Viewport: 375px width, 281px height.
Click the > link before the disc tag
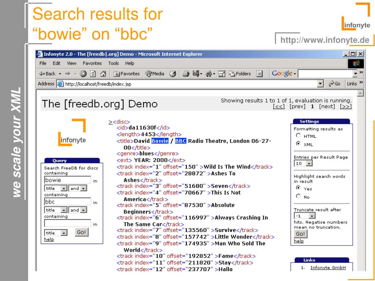110,122
